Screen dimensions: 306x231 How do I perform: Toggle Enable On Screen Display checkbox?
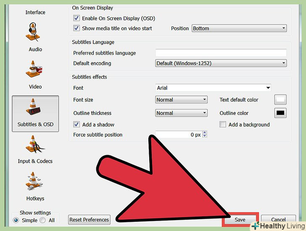pos(76,18)
